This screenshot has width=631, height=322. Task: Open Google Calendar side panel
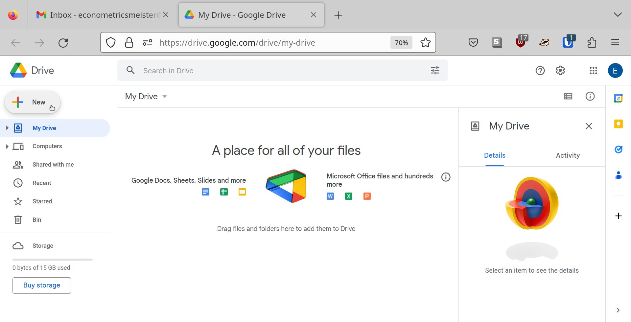(x=619, y=98)
